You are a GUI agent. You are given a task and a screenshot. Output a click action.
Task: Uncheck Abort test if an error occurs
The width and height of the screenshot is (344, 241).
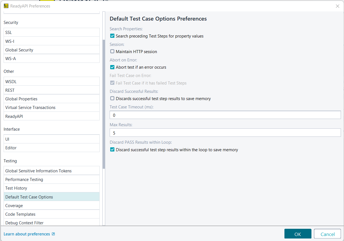coord(112,67)
